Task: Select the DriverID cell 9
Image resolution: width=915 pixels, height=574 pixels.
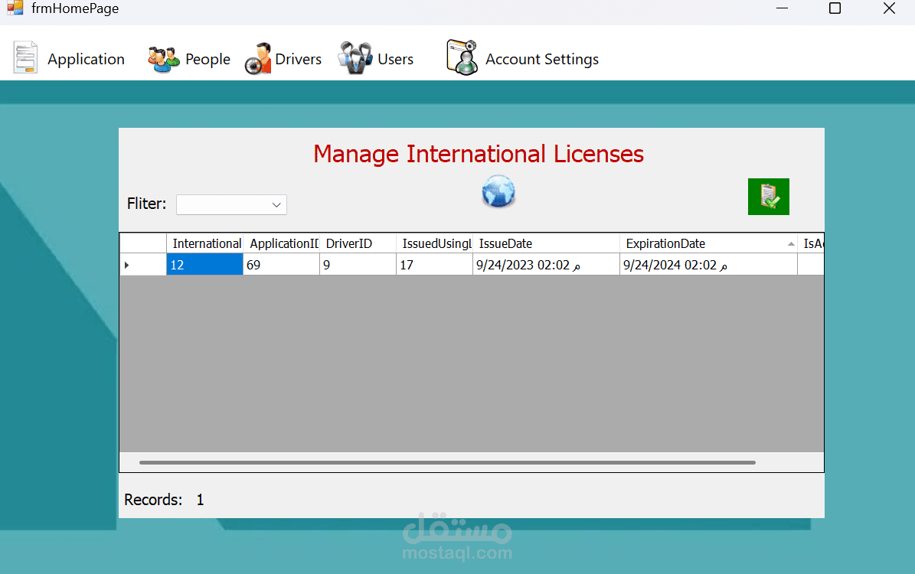Action: coord(358,265)
